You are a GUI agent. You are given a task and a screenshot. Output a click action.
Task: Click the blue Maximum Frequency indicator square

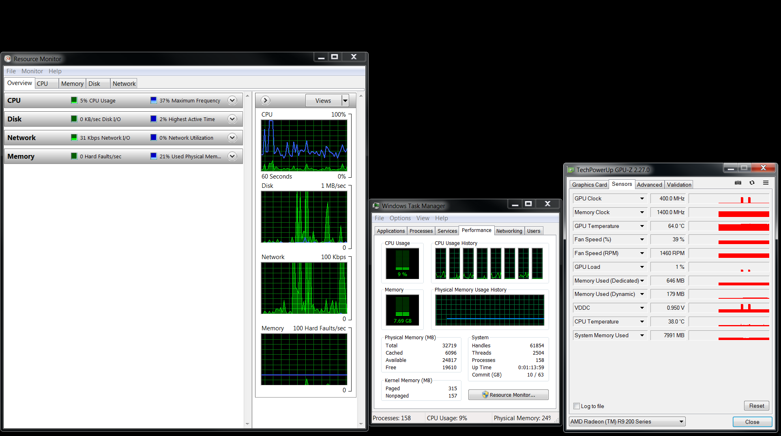(153, 100)
